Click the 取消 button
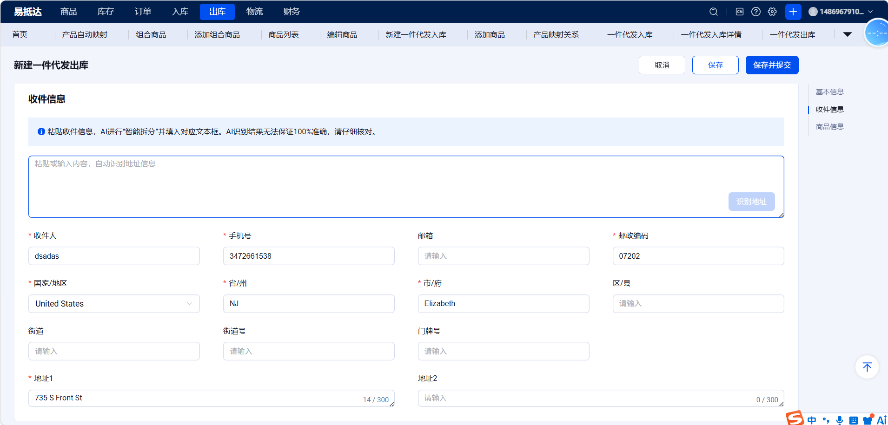 [662, 65]
